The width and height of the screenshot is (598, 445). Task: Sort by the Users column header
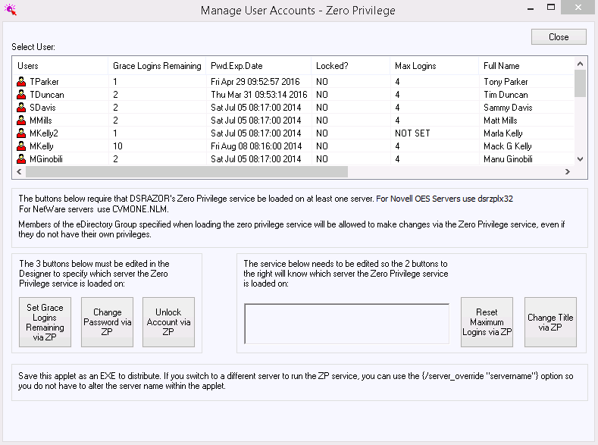click(x=59, y=66)
